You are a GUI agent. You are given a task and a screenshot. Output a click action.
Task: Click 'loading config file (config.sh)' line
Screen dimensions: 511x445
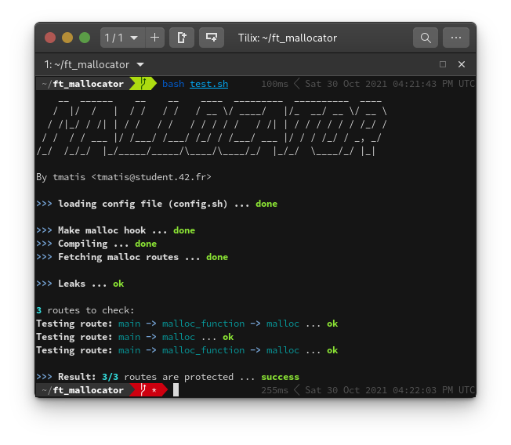point(157,204)
